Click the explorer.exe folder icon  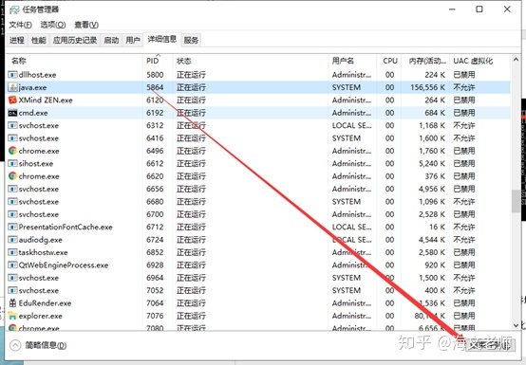tap(12, 316)
